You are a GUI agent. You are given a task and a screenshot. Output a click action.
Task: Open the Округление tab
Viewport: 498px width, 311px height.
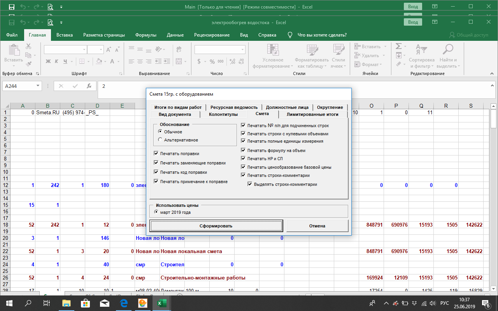(330, 107)
